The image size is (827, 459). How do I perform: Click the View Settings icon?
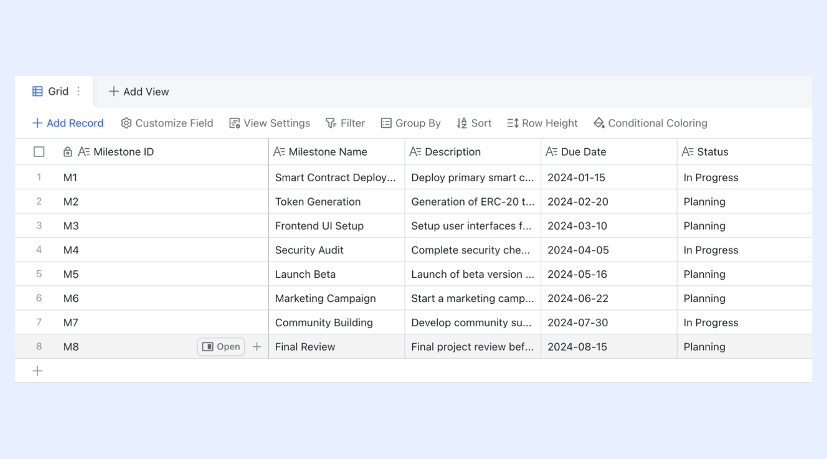pos(235,123)
